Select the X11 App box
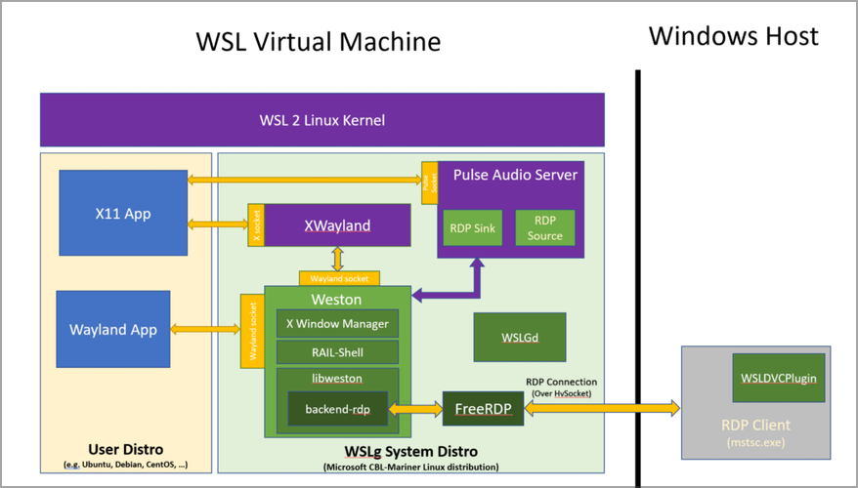 tap(123, 213)
